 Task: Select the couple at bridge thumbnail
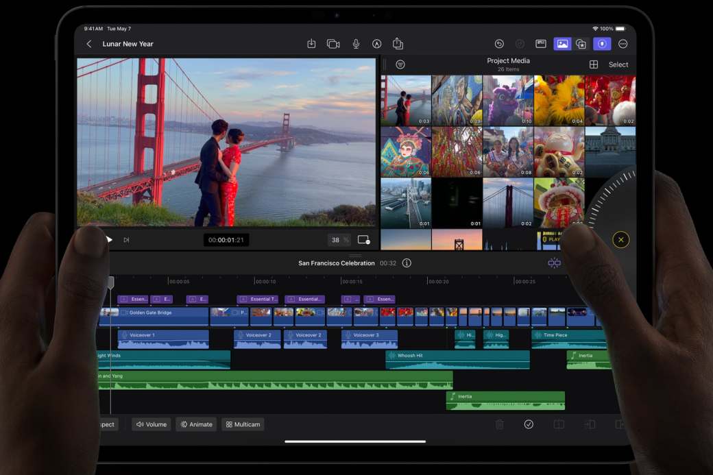coord(406,101)
